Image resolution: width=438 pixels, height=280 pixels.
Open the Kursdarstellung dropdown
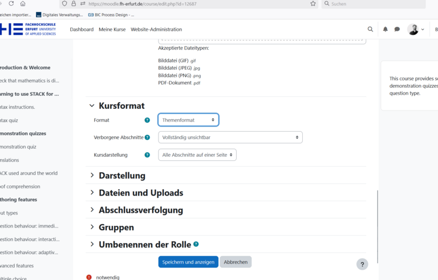pos(197,155)
